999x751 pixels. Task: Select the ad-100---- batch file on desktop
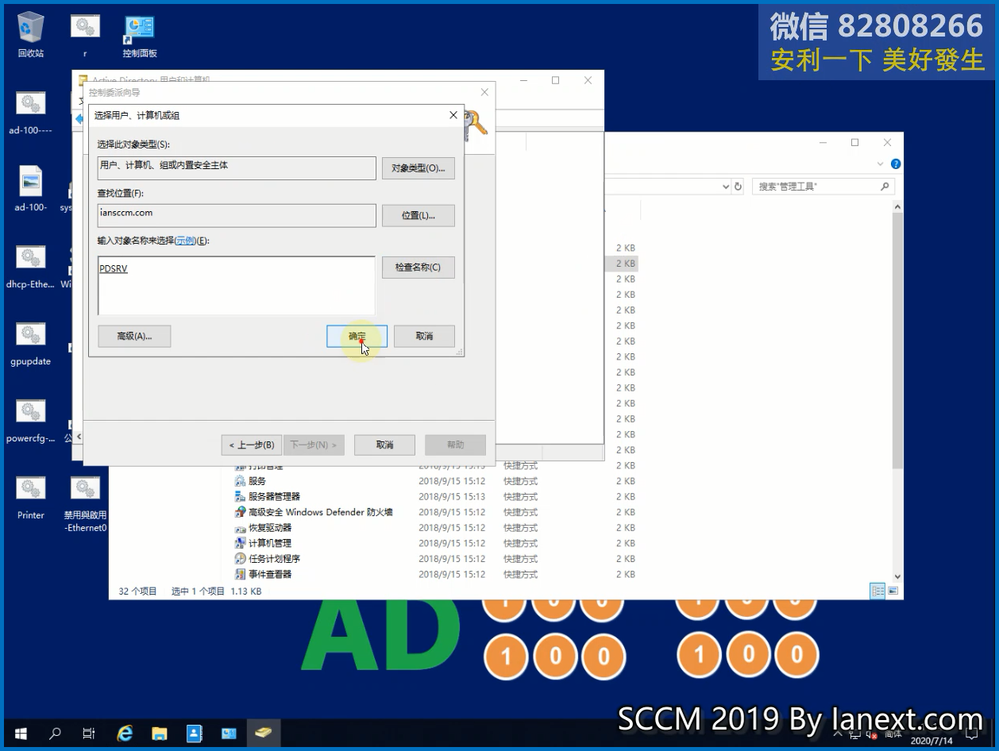click(30, 111)
